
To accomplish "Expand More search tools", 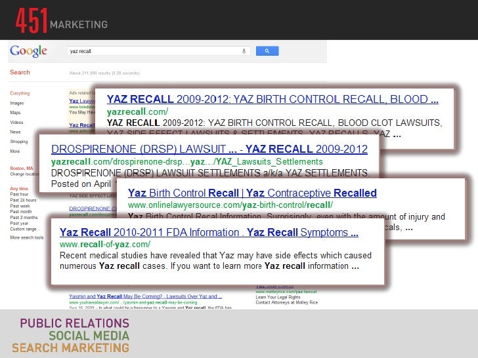I will [27, 237].
